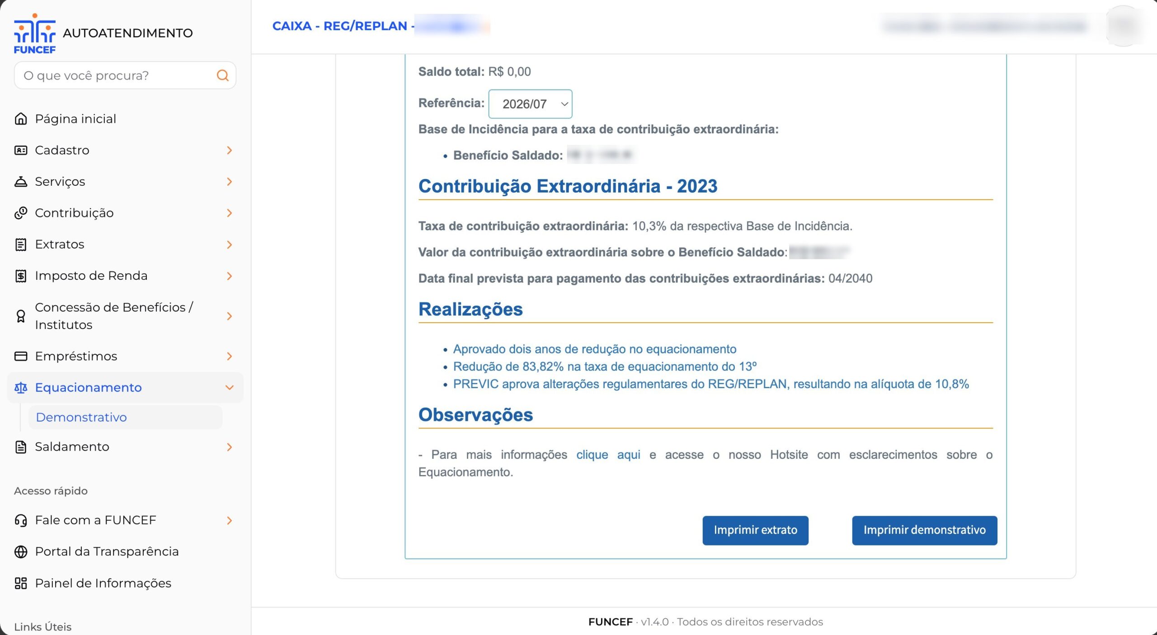The width and height of the screenshot is (1157, 635).
Task: Click the service bell icon beside Serviços
Action: (21, 182)
